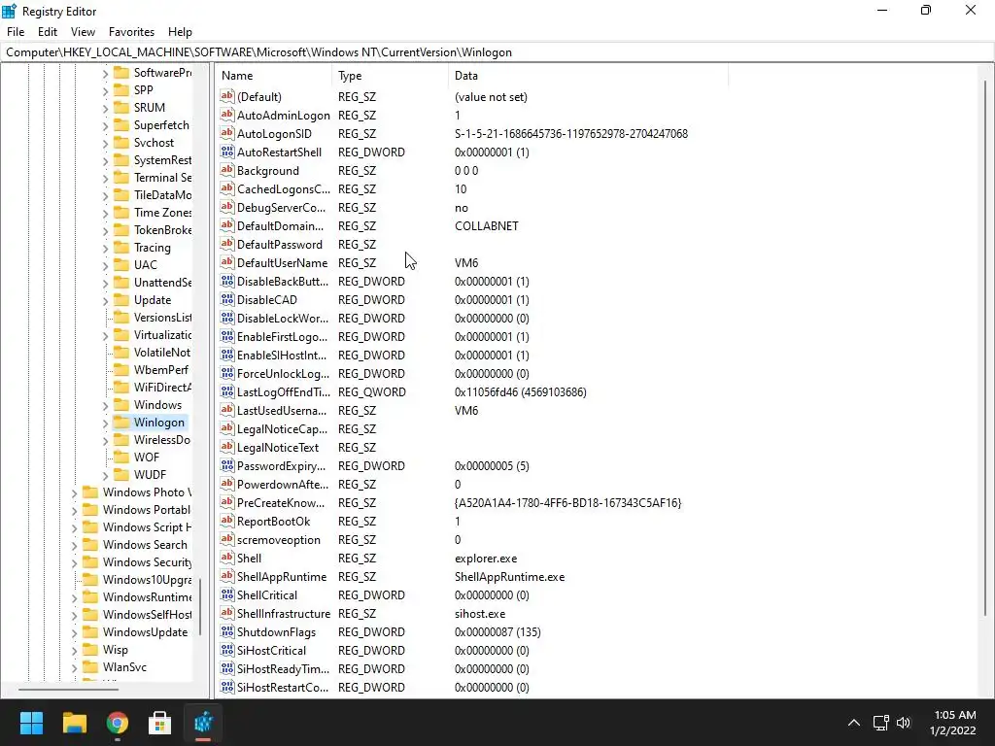Click the LegalNoticeText value icon
995x746 pixels.
click(227, 447)
